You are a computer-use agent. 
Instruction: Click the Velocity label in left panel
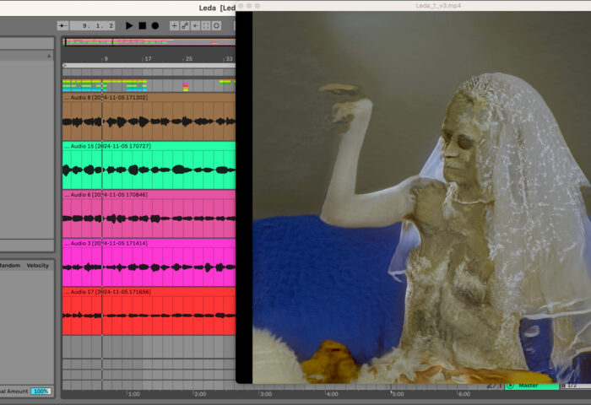coord(38,265)
